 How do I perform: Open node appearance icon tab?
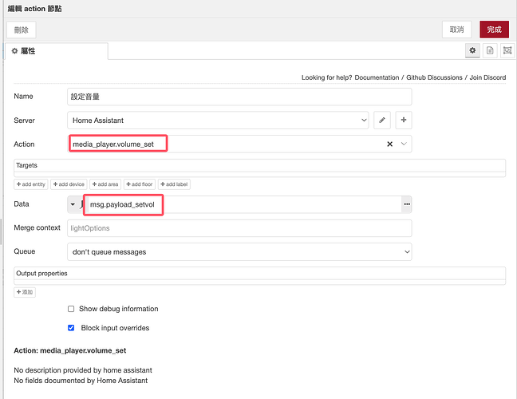[x=507, y=50]
